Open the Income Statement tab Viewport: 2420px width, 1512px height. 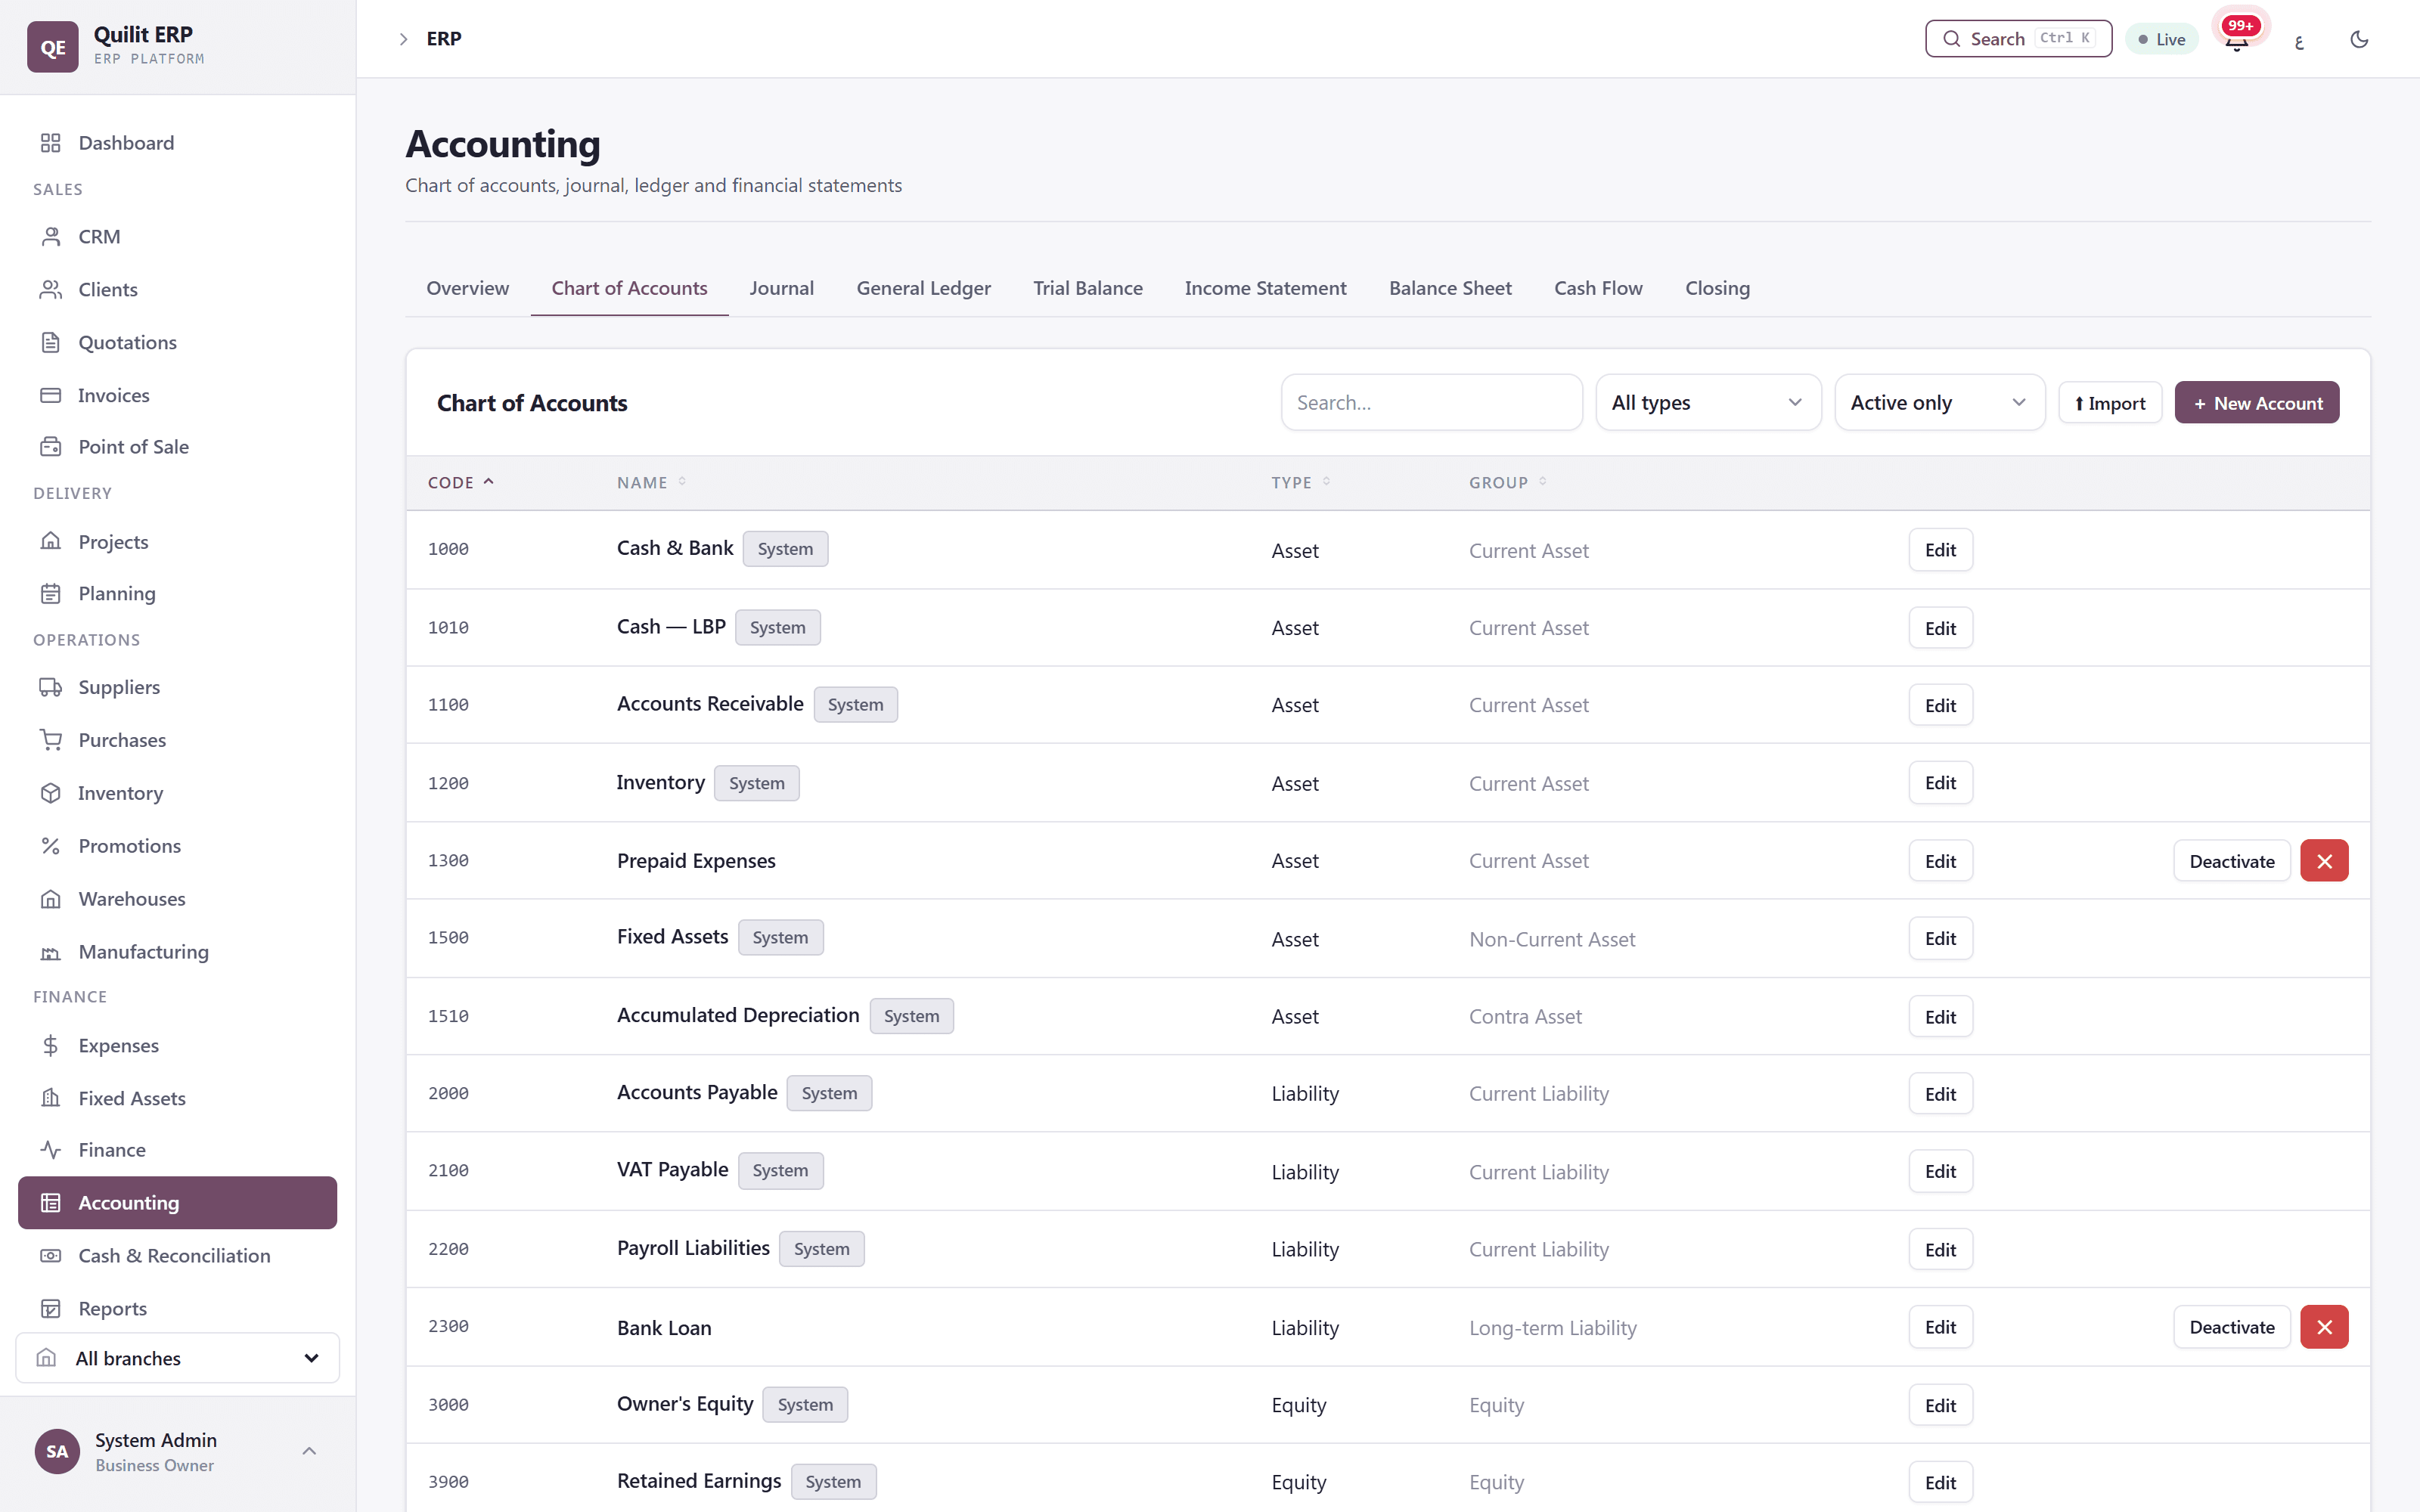[1265, 288]
